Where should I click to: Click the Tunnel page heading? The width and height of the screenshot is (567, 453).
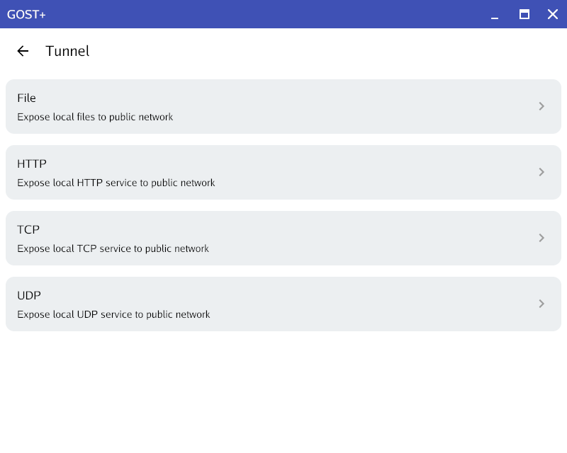pos(67,51)
